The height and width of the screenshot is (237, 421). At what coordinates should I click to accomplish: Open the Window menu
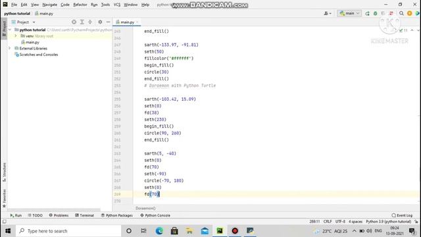tap(130, 5)
